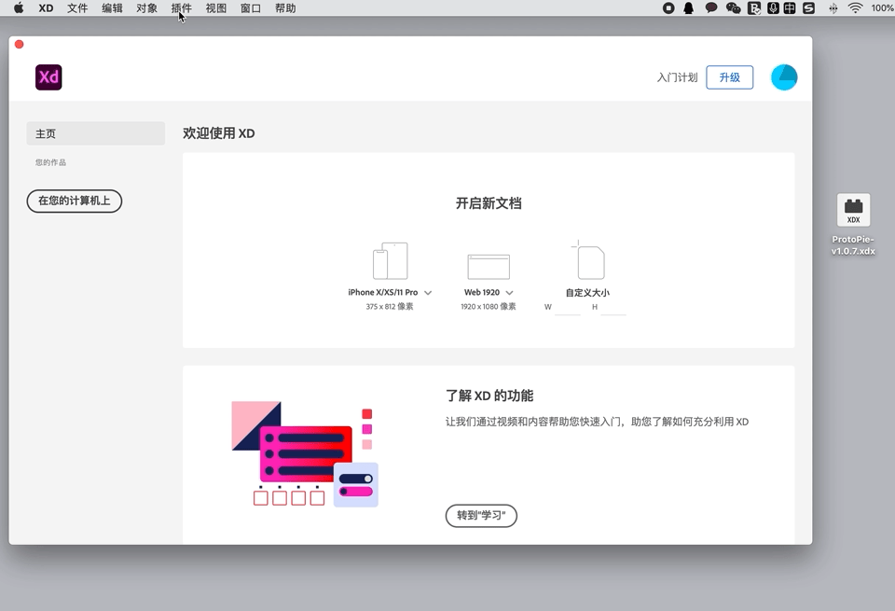Open the Wi-Fi status menu
The image size is (895, 611).
855,8
